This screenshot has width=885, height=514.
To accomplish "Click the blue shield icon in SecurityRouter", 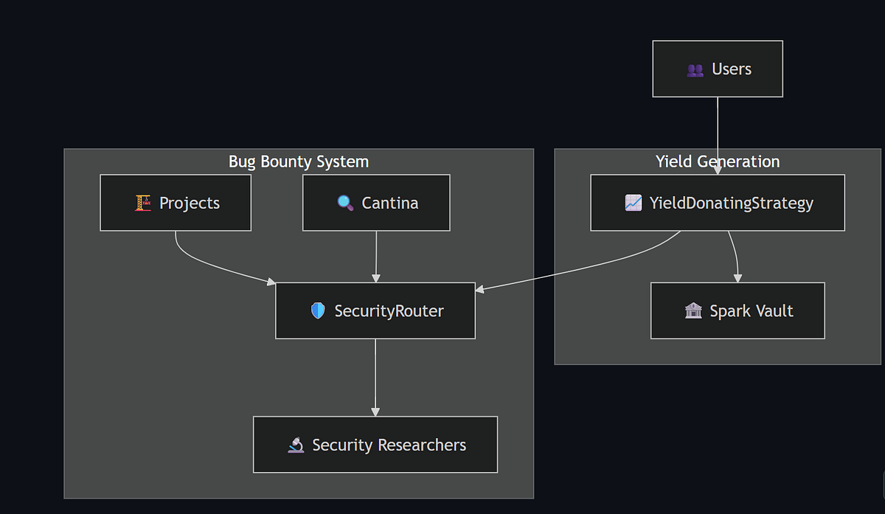I will pyautogui.click(x=318, y=311).
